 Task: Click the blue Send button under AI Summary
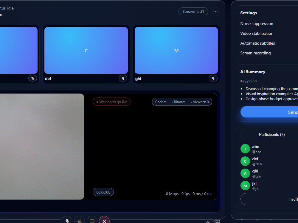(x=269, y=112)
